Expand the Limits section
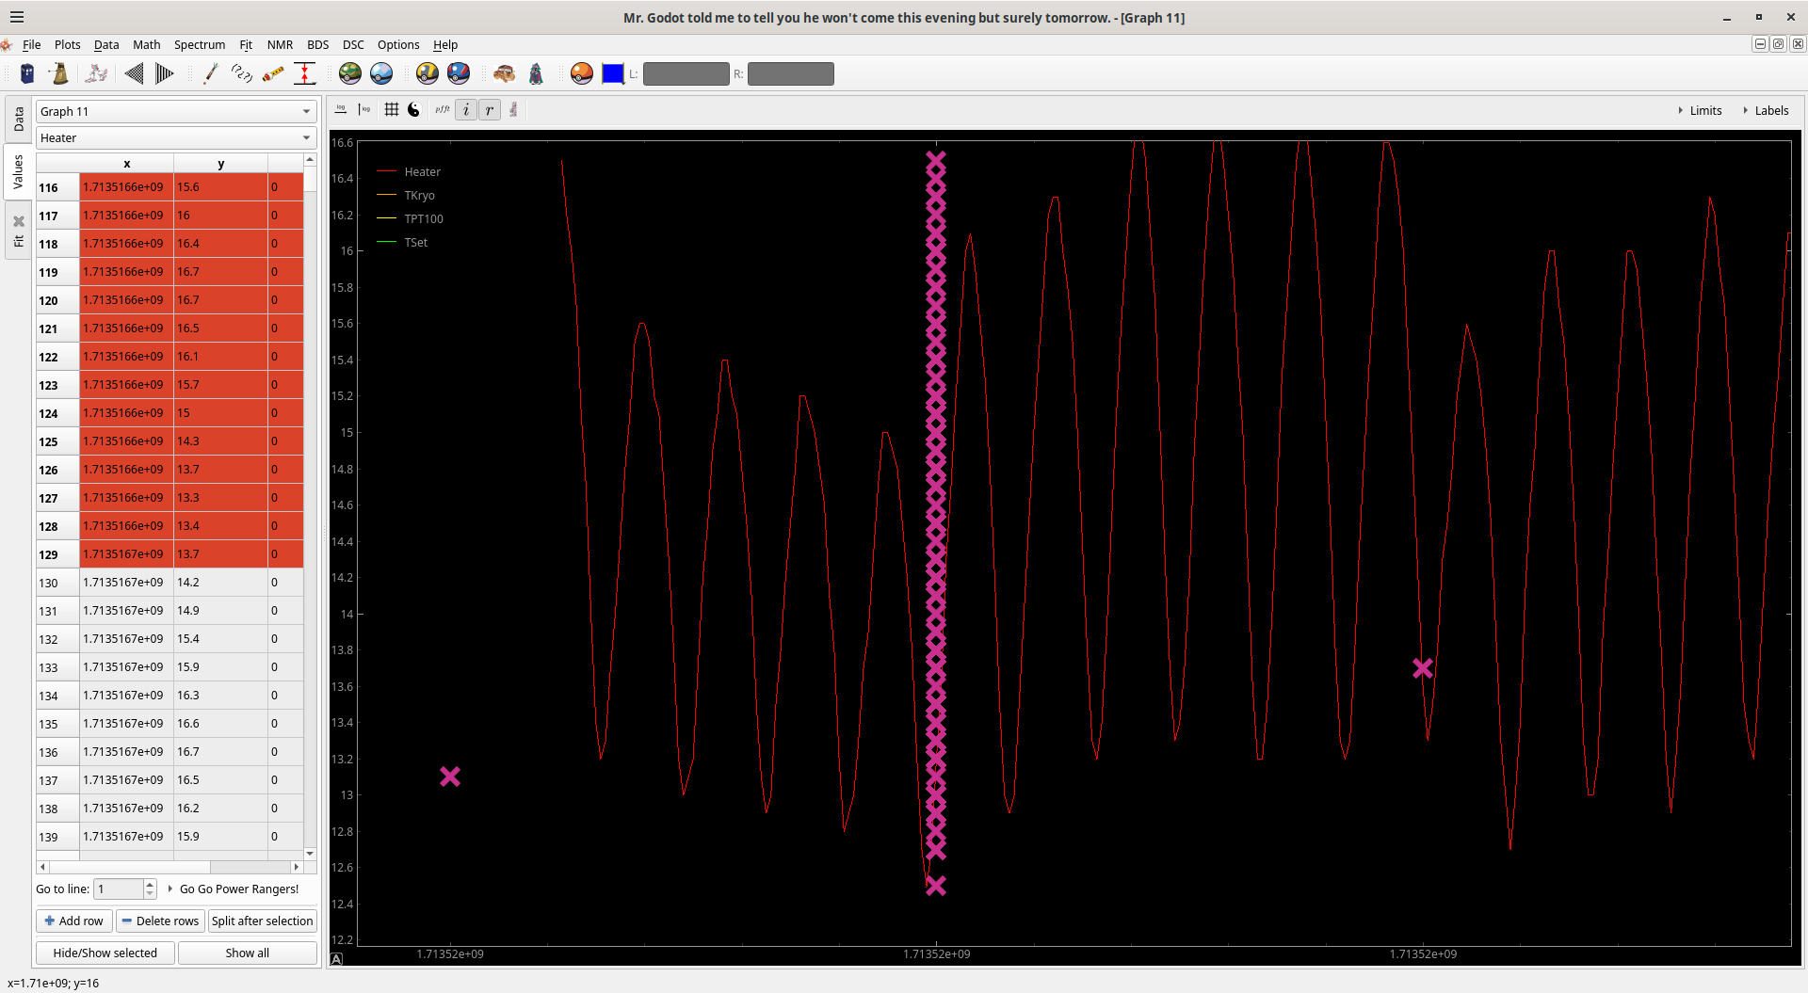 click(x=1700, y=110)
